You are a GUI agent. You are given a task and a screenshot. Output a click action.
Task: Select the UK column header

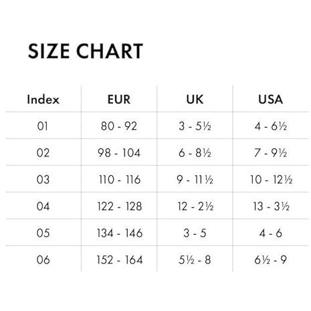[195, 99]
